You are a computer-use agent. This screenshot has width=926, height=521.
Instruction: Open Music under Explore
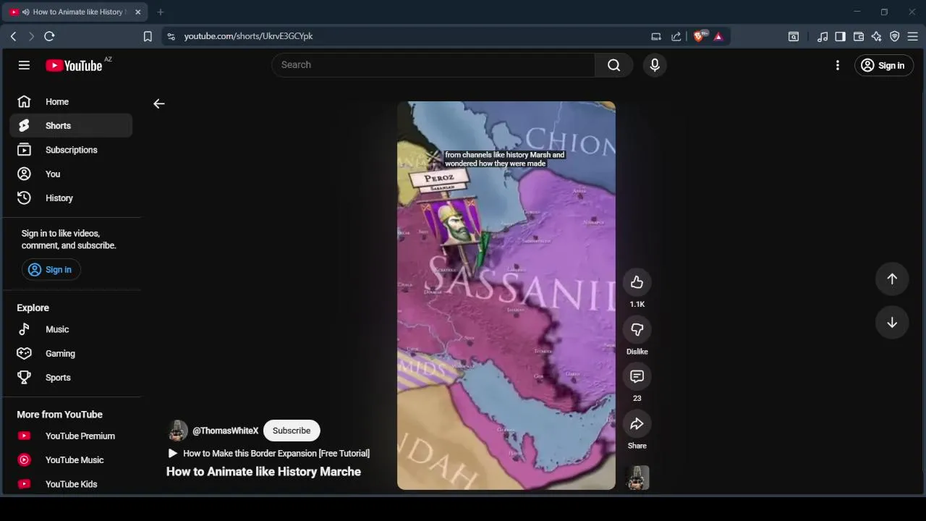tap(71, 329)
